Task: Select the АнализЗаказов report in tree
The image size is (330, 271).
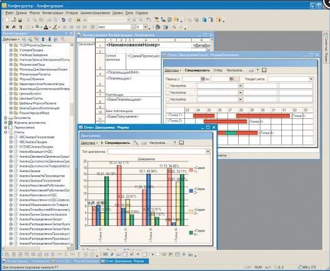Action: point(29,171)
